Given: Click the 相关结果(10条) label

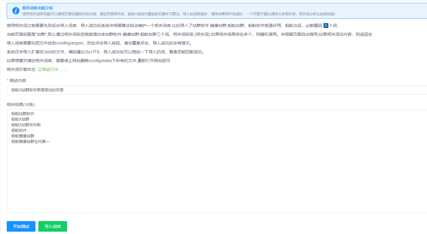Looking at the screenshot, I should [21, 104].
